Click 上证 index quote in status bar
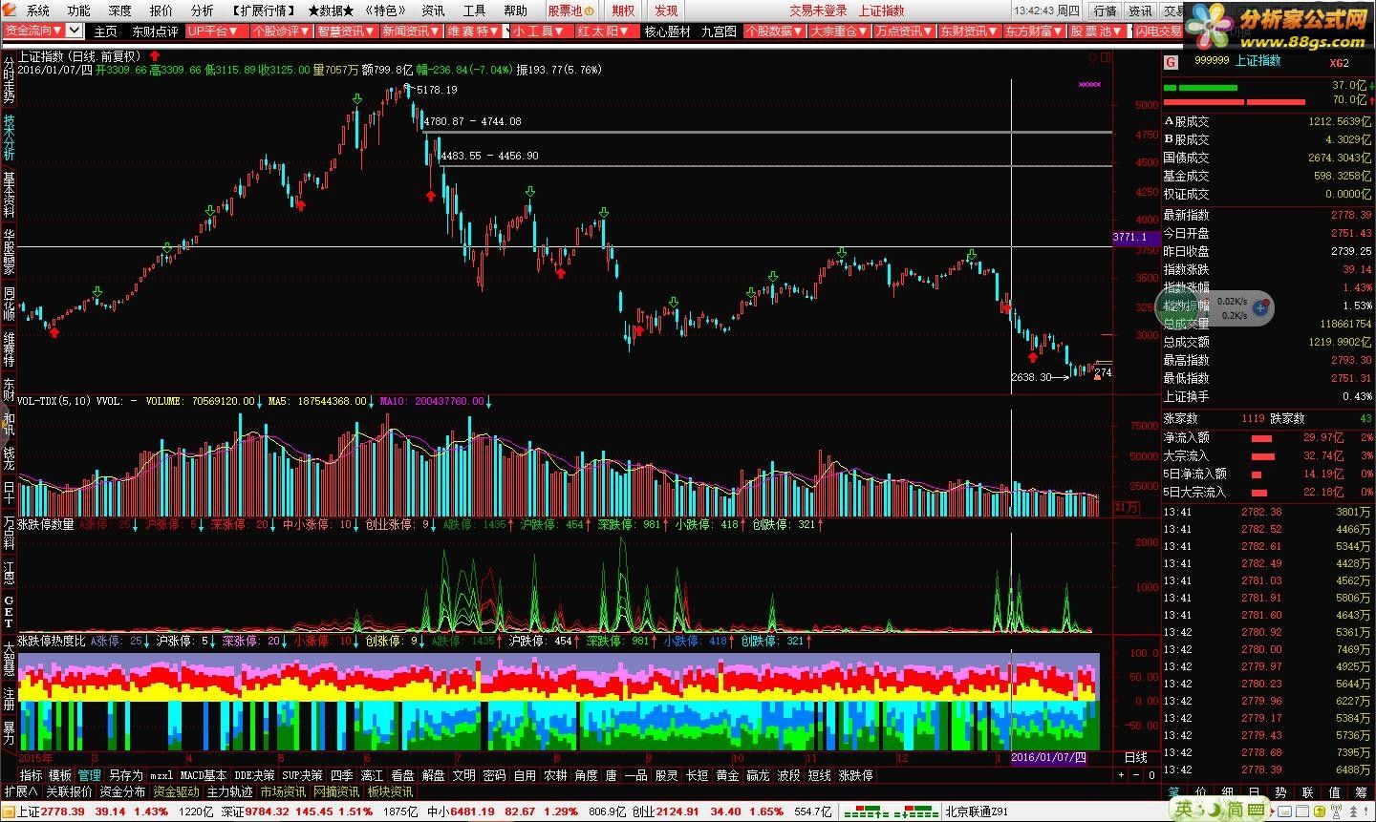1376x822 pixels. click(x=91, y=812)
